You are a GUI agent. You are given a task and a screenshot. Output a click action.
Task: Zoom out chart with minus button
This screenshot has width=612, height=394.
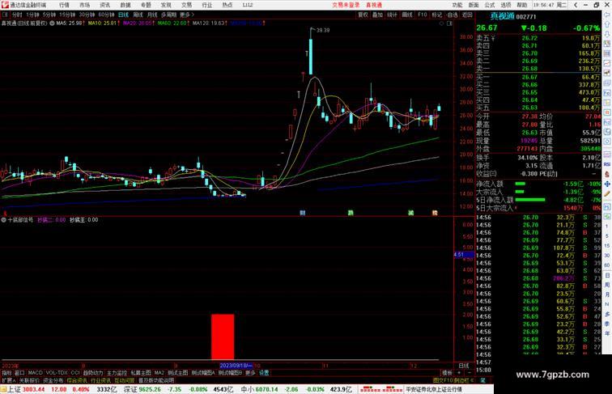[470, 373]
